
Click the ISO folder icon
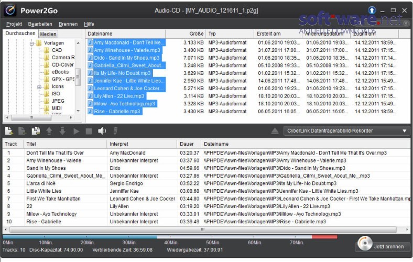point(47,93)
